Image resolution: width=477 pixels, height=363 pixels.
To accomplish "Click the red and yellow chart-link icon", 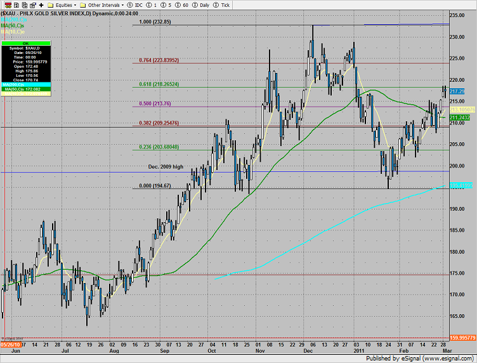I will (x=8, y=5).
